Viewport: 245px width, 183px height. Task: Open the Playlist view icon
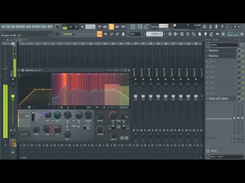[x=170, y=34]
